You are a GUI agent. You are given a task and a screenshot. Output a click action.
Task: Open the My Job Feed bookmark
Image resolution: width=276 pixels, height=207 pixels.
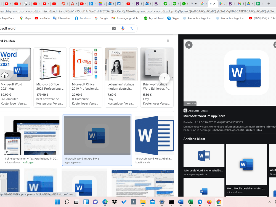(x=154, y=18)
